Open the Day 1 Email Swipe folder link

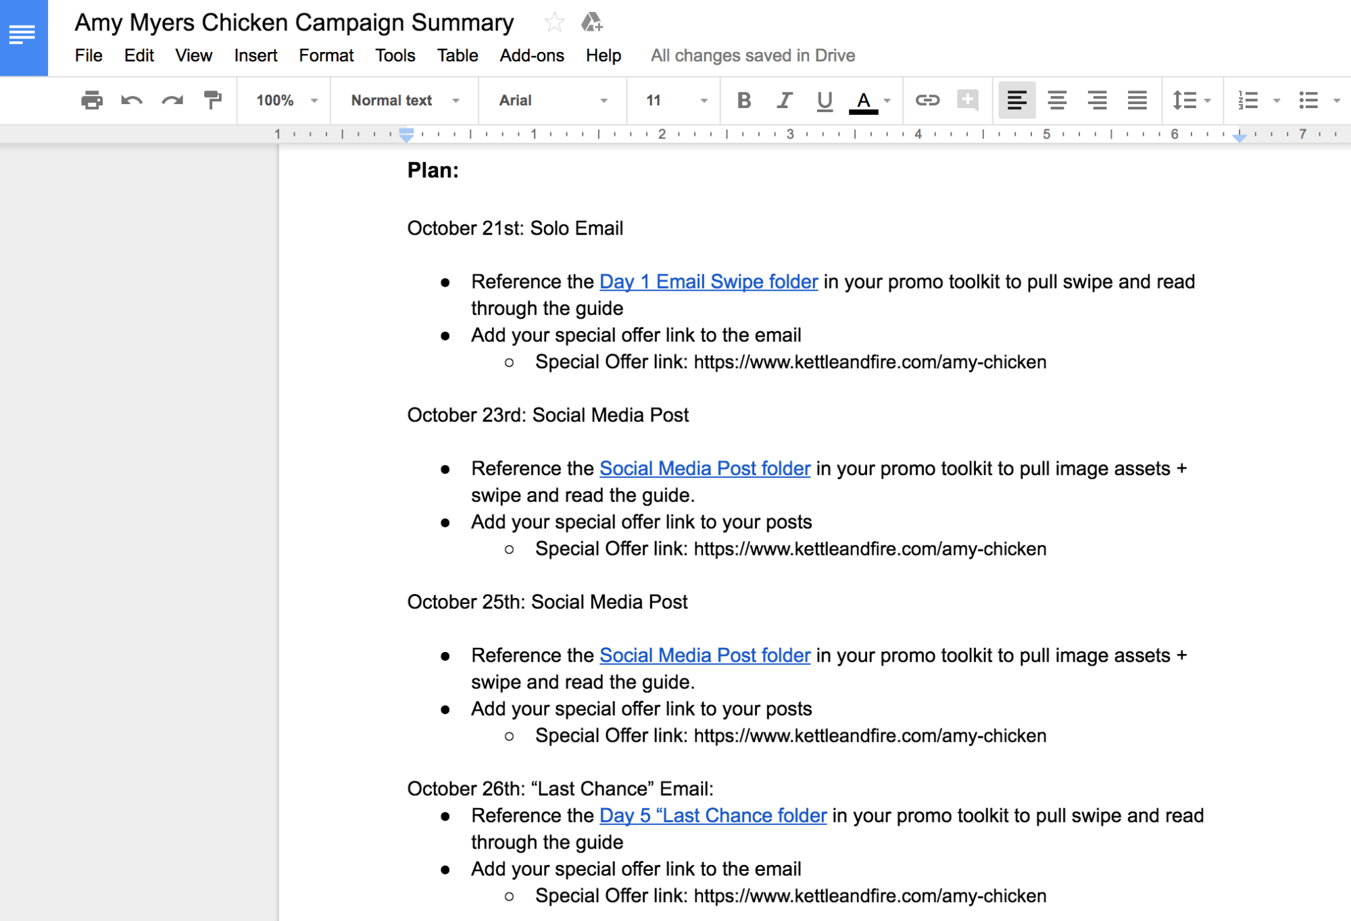point(708,282)
